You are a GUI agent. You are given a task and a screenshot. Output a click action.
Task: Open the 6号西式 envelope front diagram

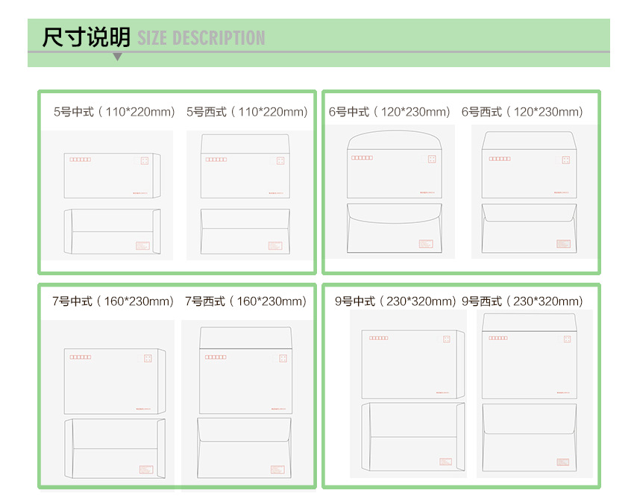(x=529, y=165)
